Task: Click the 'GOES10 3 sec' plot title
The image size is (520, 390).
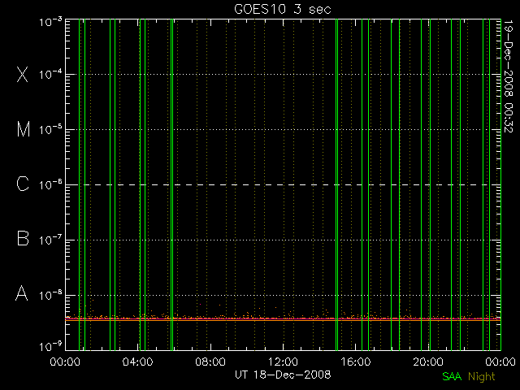Action: point(283,9)
